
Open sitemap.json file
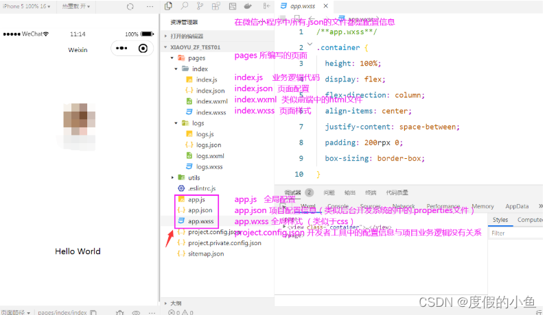[x=206, y=254]
